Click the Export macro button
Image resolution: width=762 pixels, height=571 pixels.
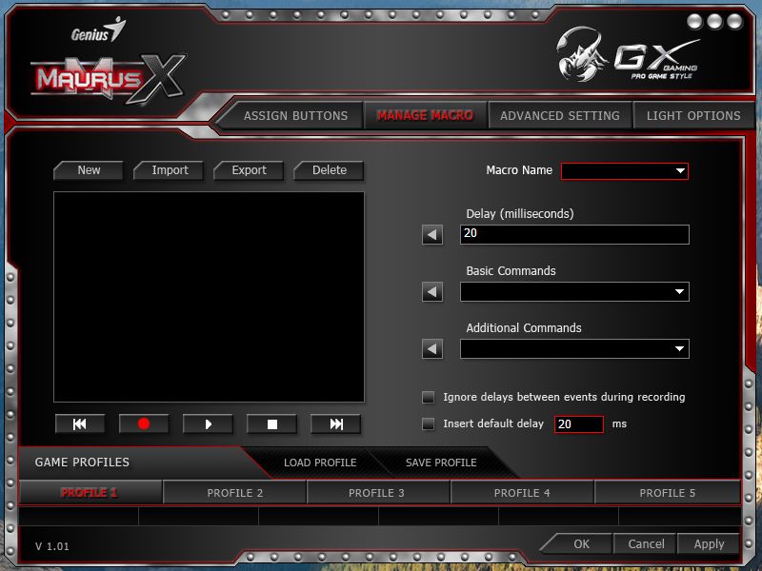249,170
